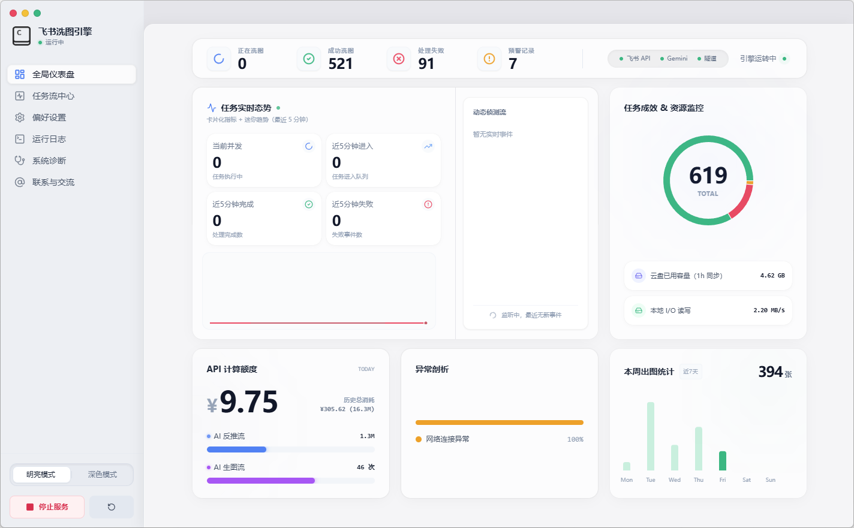The height and width of the screenshot is (528, 854).
Task: Switch to 深色模式 theme
Action: pyautogui.click(x=102, y=475)
